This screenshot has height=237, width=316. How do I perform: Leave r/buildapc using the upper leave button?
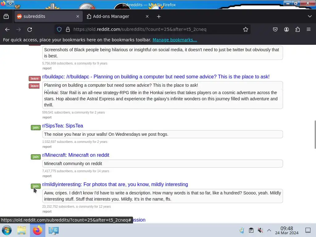click(x=35, y=78)
